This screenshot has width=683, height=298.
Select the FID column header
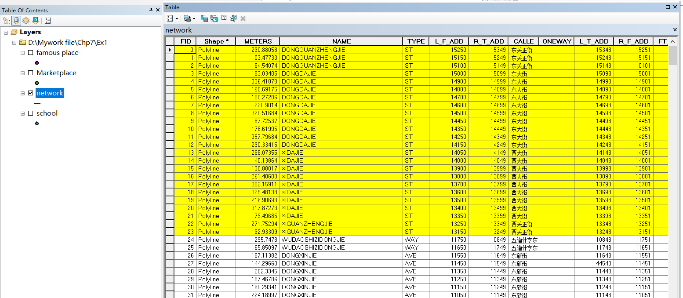tap(185, 41)
